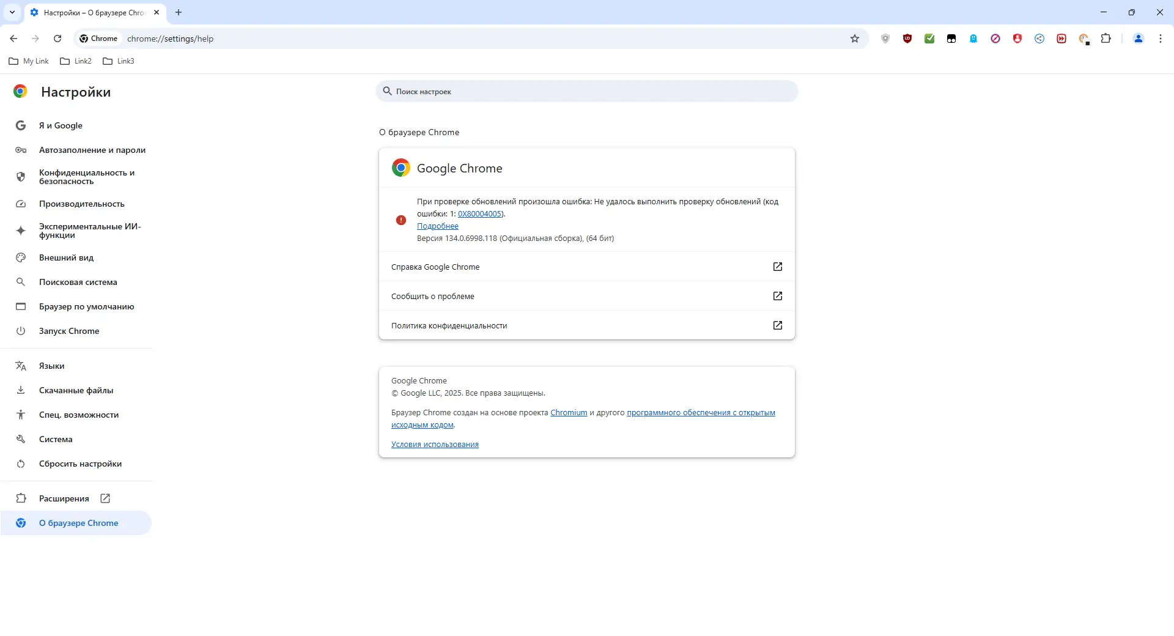Click the version text Версия 134.0.6998.118

(x=457, y=239)
